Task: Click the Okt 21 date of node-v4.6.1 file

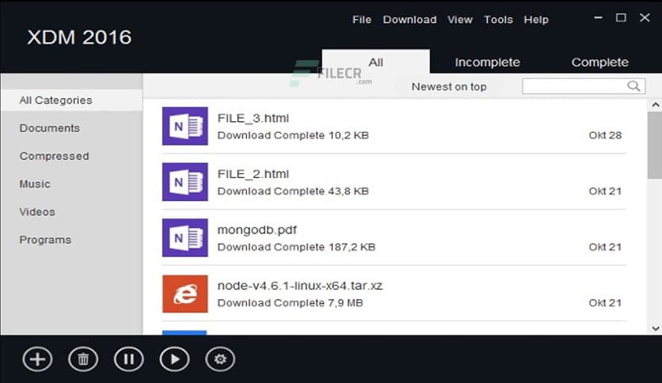Action: (x=605, y=302)
